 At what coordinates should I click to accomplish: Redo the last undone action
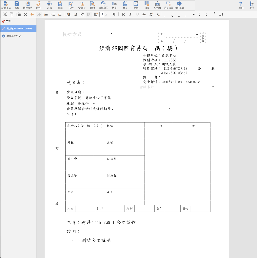click(x=39, y=15)
